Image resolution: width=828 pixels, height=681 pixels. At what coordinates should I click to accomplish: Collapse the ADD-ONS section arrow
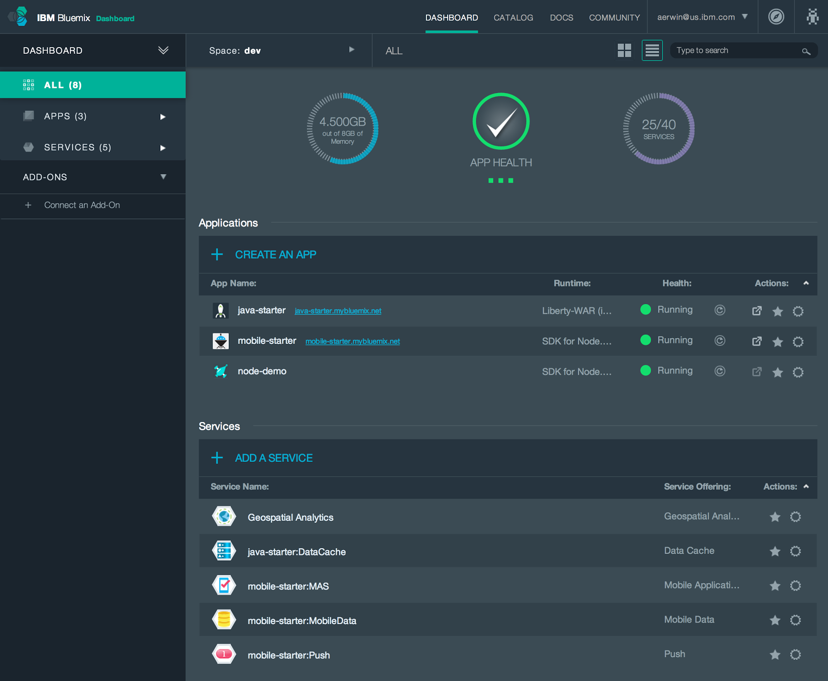pos(163,177)
